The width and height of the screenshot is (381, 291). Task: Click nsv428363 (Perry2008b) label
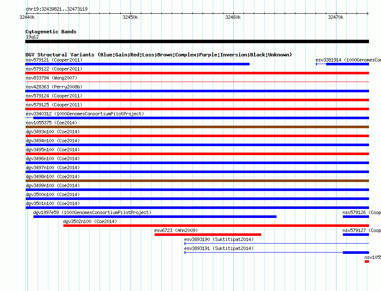54,87
